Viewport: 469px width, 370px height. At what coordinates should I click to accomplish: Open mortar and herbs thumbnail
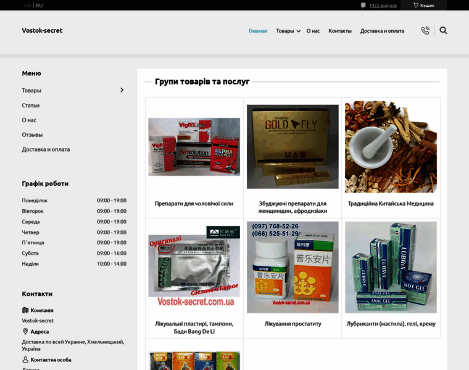coord(391,147)
